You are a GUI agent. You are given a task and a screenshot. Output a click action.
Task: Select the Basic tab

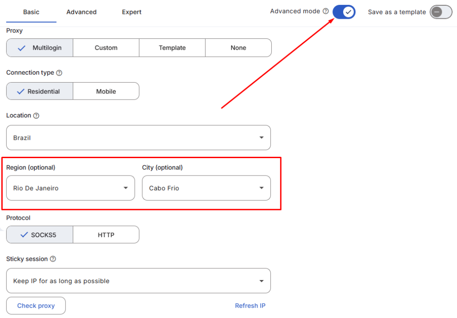coord(31,12)
